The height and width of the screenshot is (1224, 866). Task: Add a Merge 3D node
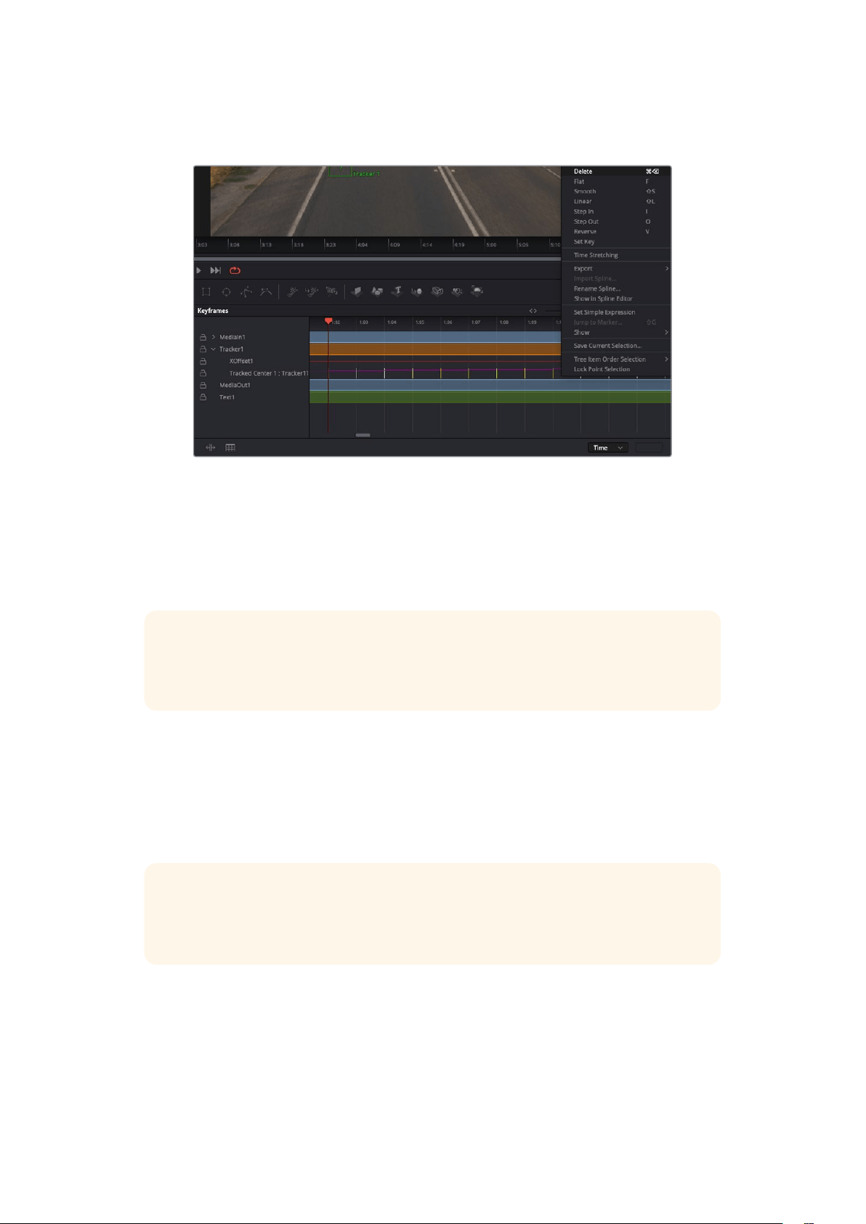click(417, 291)
